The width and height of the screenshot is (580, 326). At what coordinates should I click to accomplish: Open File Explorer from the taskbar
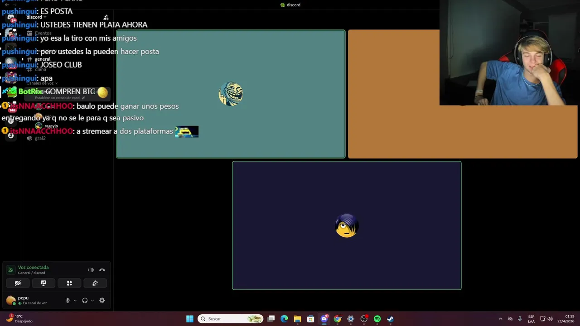(x=297, y=319)
